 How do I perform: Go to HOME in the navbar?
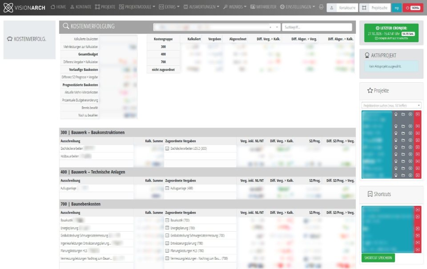(58, 7)
